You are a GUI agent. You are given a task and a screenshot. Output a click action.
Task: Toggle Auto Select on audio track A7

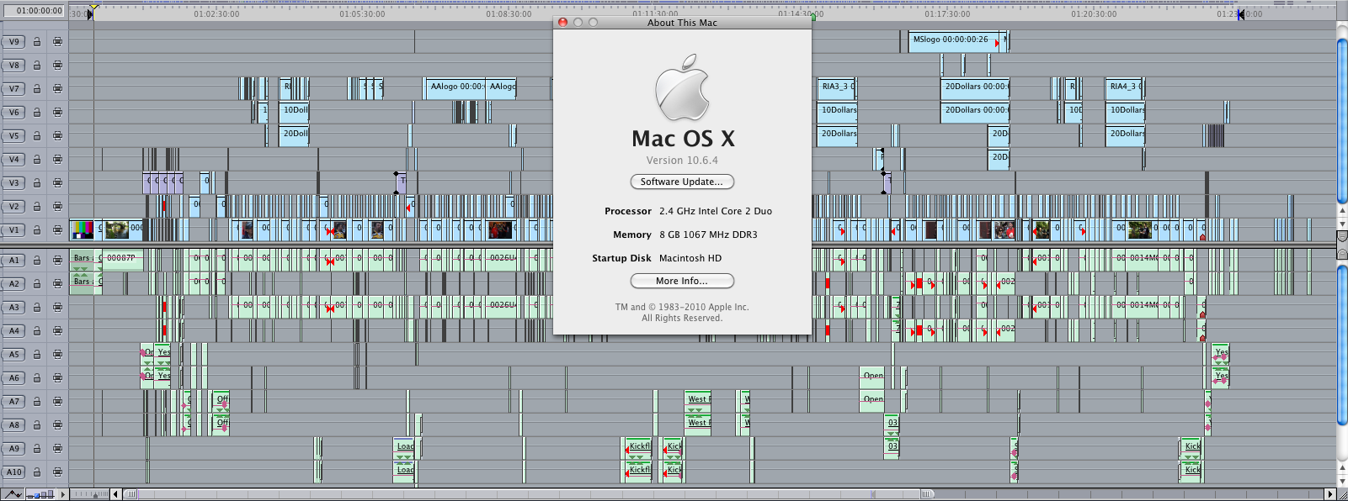click(57, 402)
